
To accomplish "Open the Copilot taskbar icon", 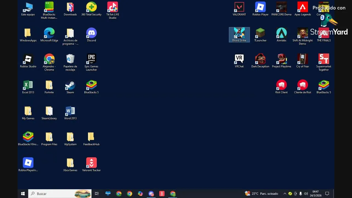I will point(140,194).
